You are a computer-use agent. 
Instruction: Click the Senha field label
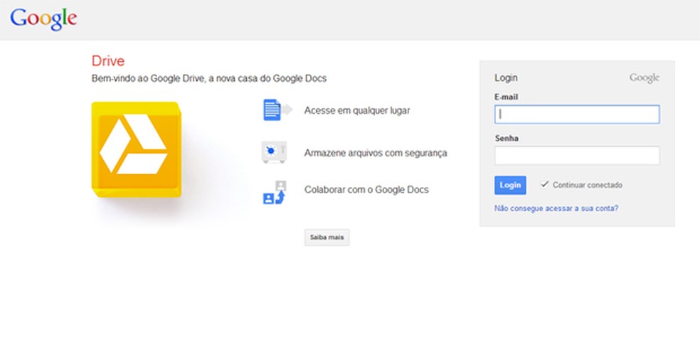coord(507,138)
